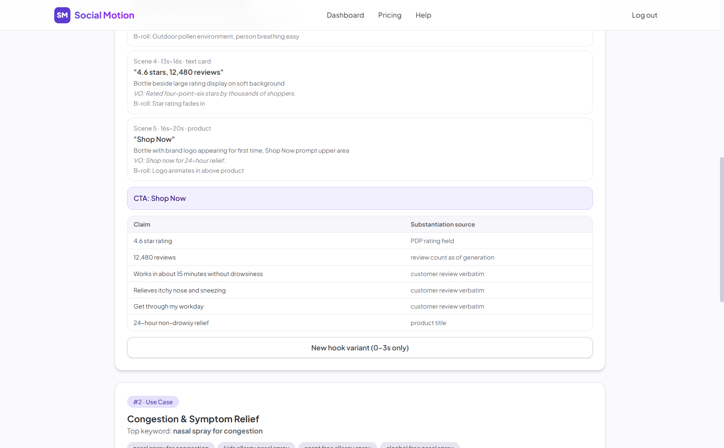Click the CTA: Shop Now banner

tap(360, 198)
